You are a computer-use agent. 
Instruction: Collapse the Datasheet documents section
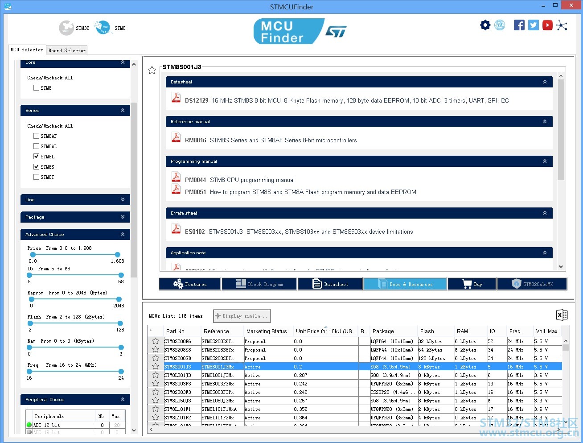pyautogui.click(x=545, y=82)
